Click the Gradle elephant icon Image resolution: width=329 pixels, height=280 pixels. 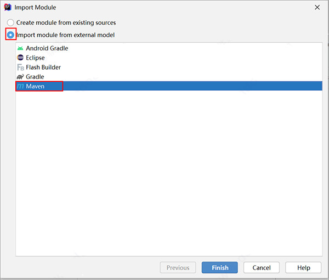(x=20, y=77)
